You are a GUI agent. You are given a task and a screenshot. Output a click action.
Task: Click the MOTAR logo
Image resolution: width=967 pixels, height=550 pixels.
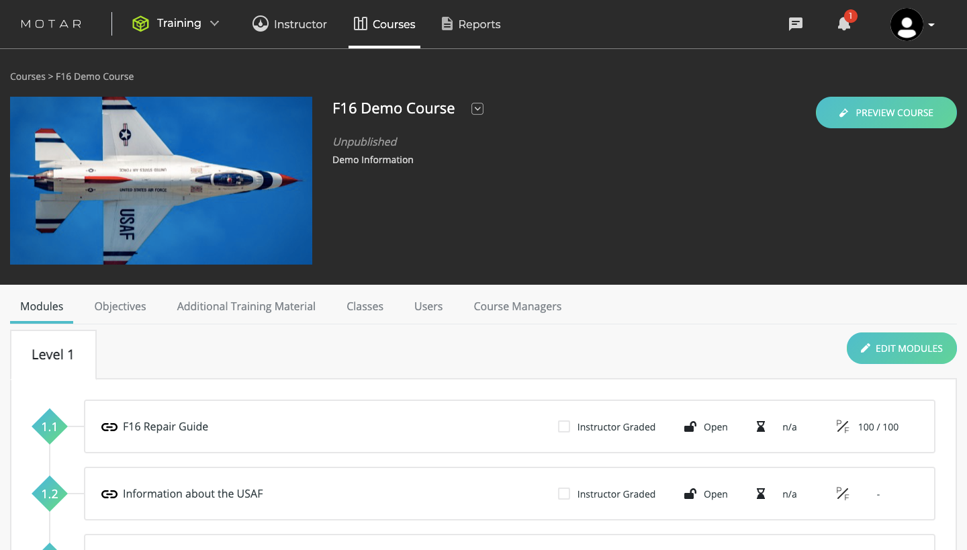pos(51,24)
